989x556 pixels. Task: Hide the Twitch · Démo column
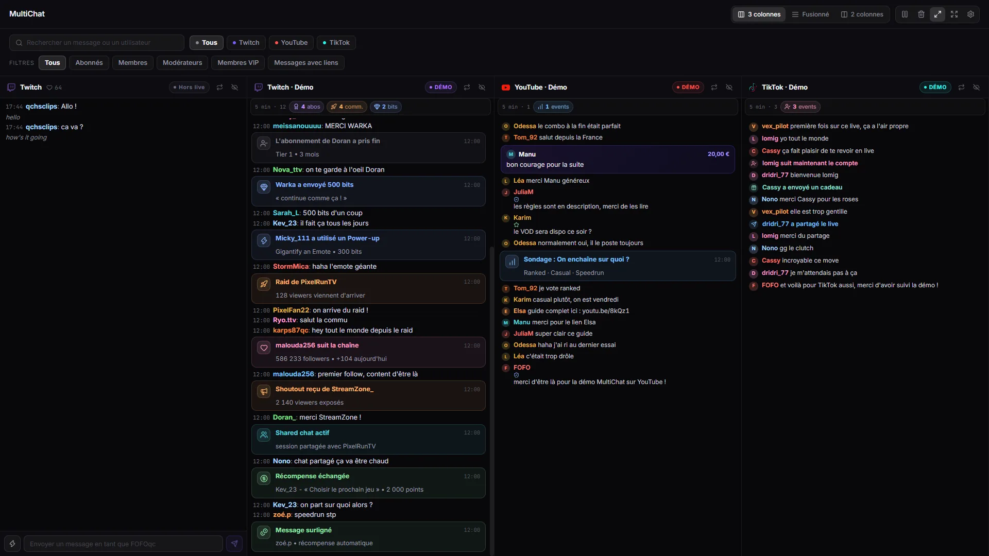(x=482, y=88)
